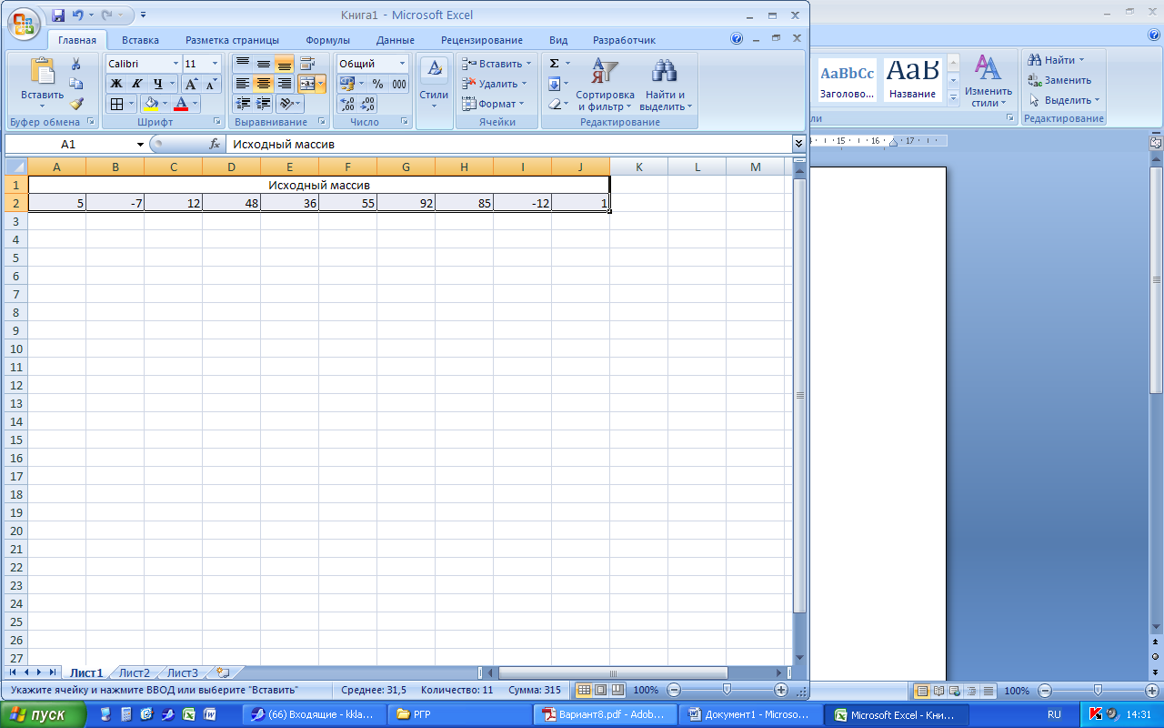
Task: Open the Формат cells dropdown
Action: (x=522, y=104)
